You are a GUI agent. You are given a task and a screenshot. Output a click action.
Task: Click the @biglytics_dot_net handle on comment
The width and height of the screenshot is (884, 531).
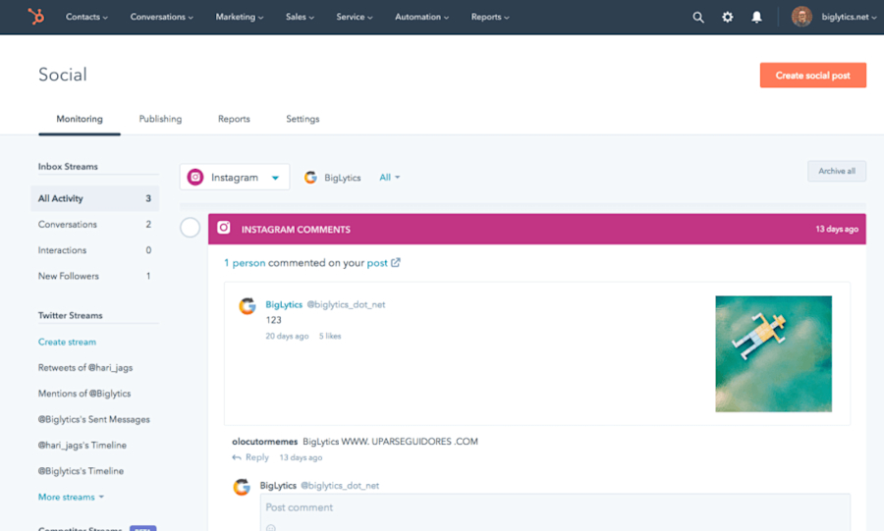346,304
